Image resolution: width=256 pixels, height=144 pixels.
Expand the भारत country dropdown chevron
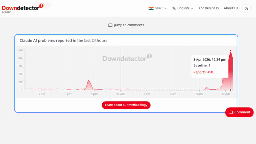coord(166,8)
